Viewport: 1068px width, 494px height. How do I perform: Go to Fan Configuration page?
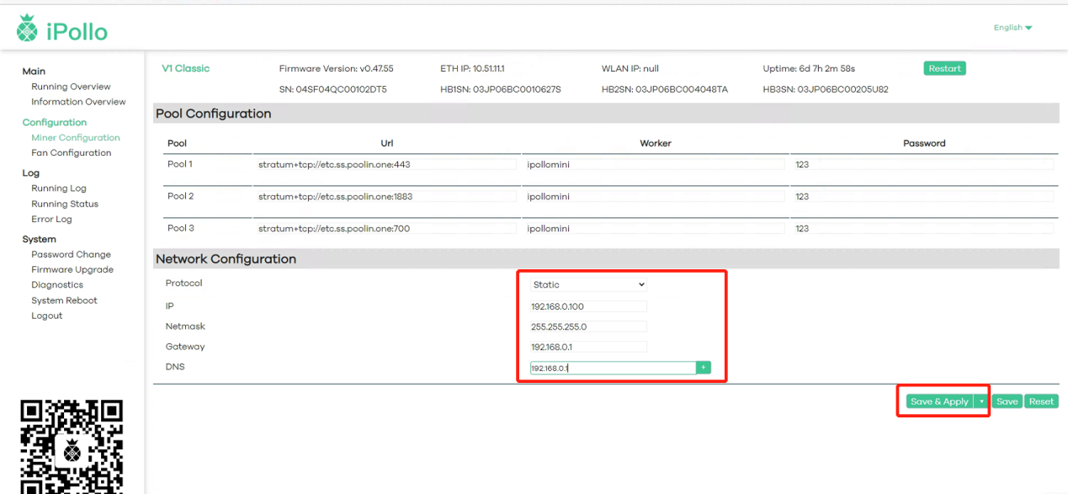pos(71,153)
